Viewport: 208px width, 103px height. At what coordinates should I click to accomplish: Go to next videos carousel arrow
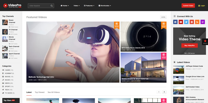point(164,92)
